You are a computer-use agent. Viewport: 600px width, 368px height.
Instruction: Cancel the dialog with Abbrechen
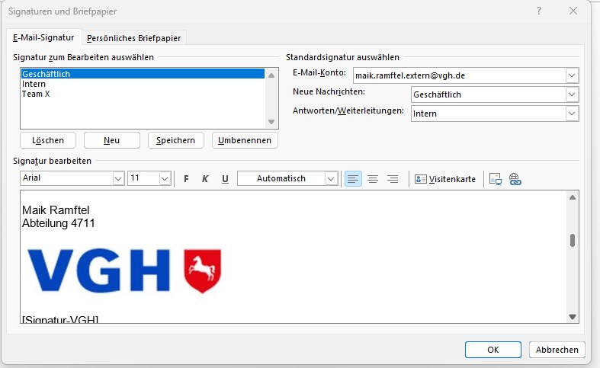(x=557, y=350)
